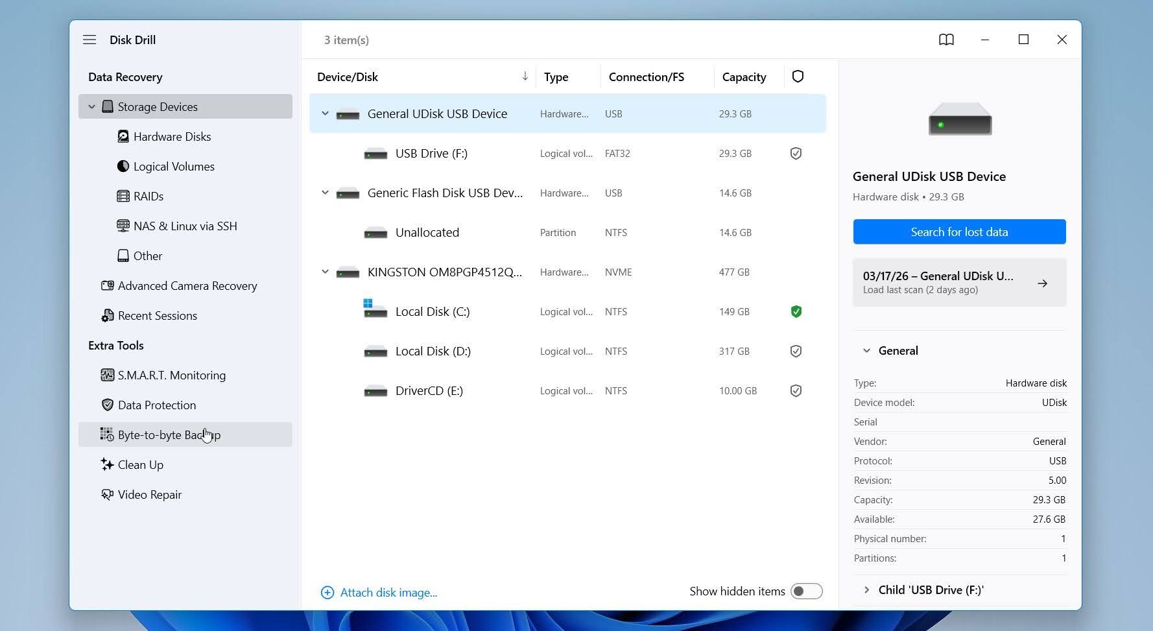The image size is (1153, 631).
Task: Click the Clean Up sparkle icon
Action: (x=108, y=464)
